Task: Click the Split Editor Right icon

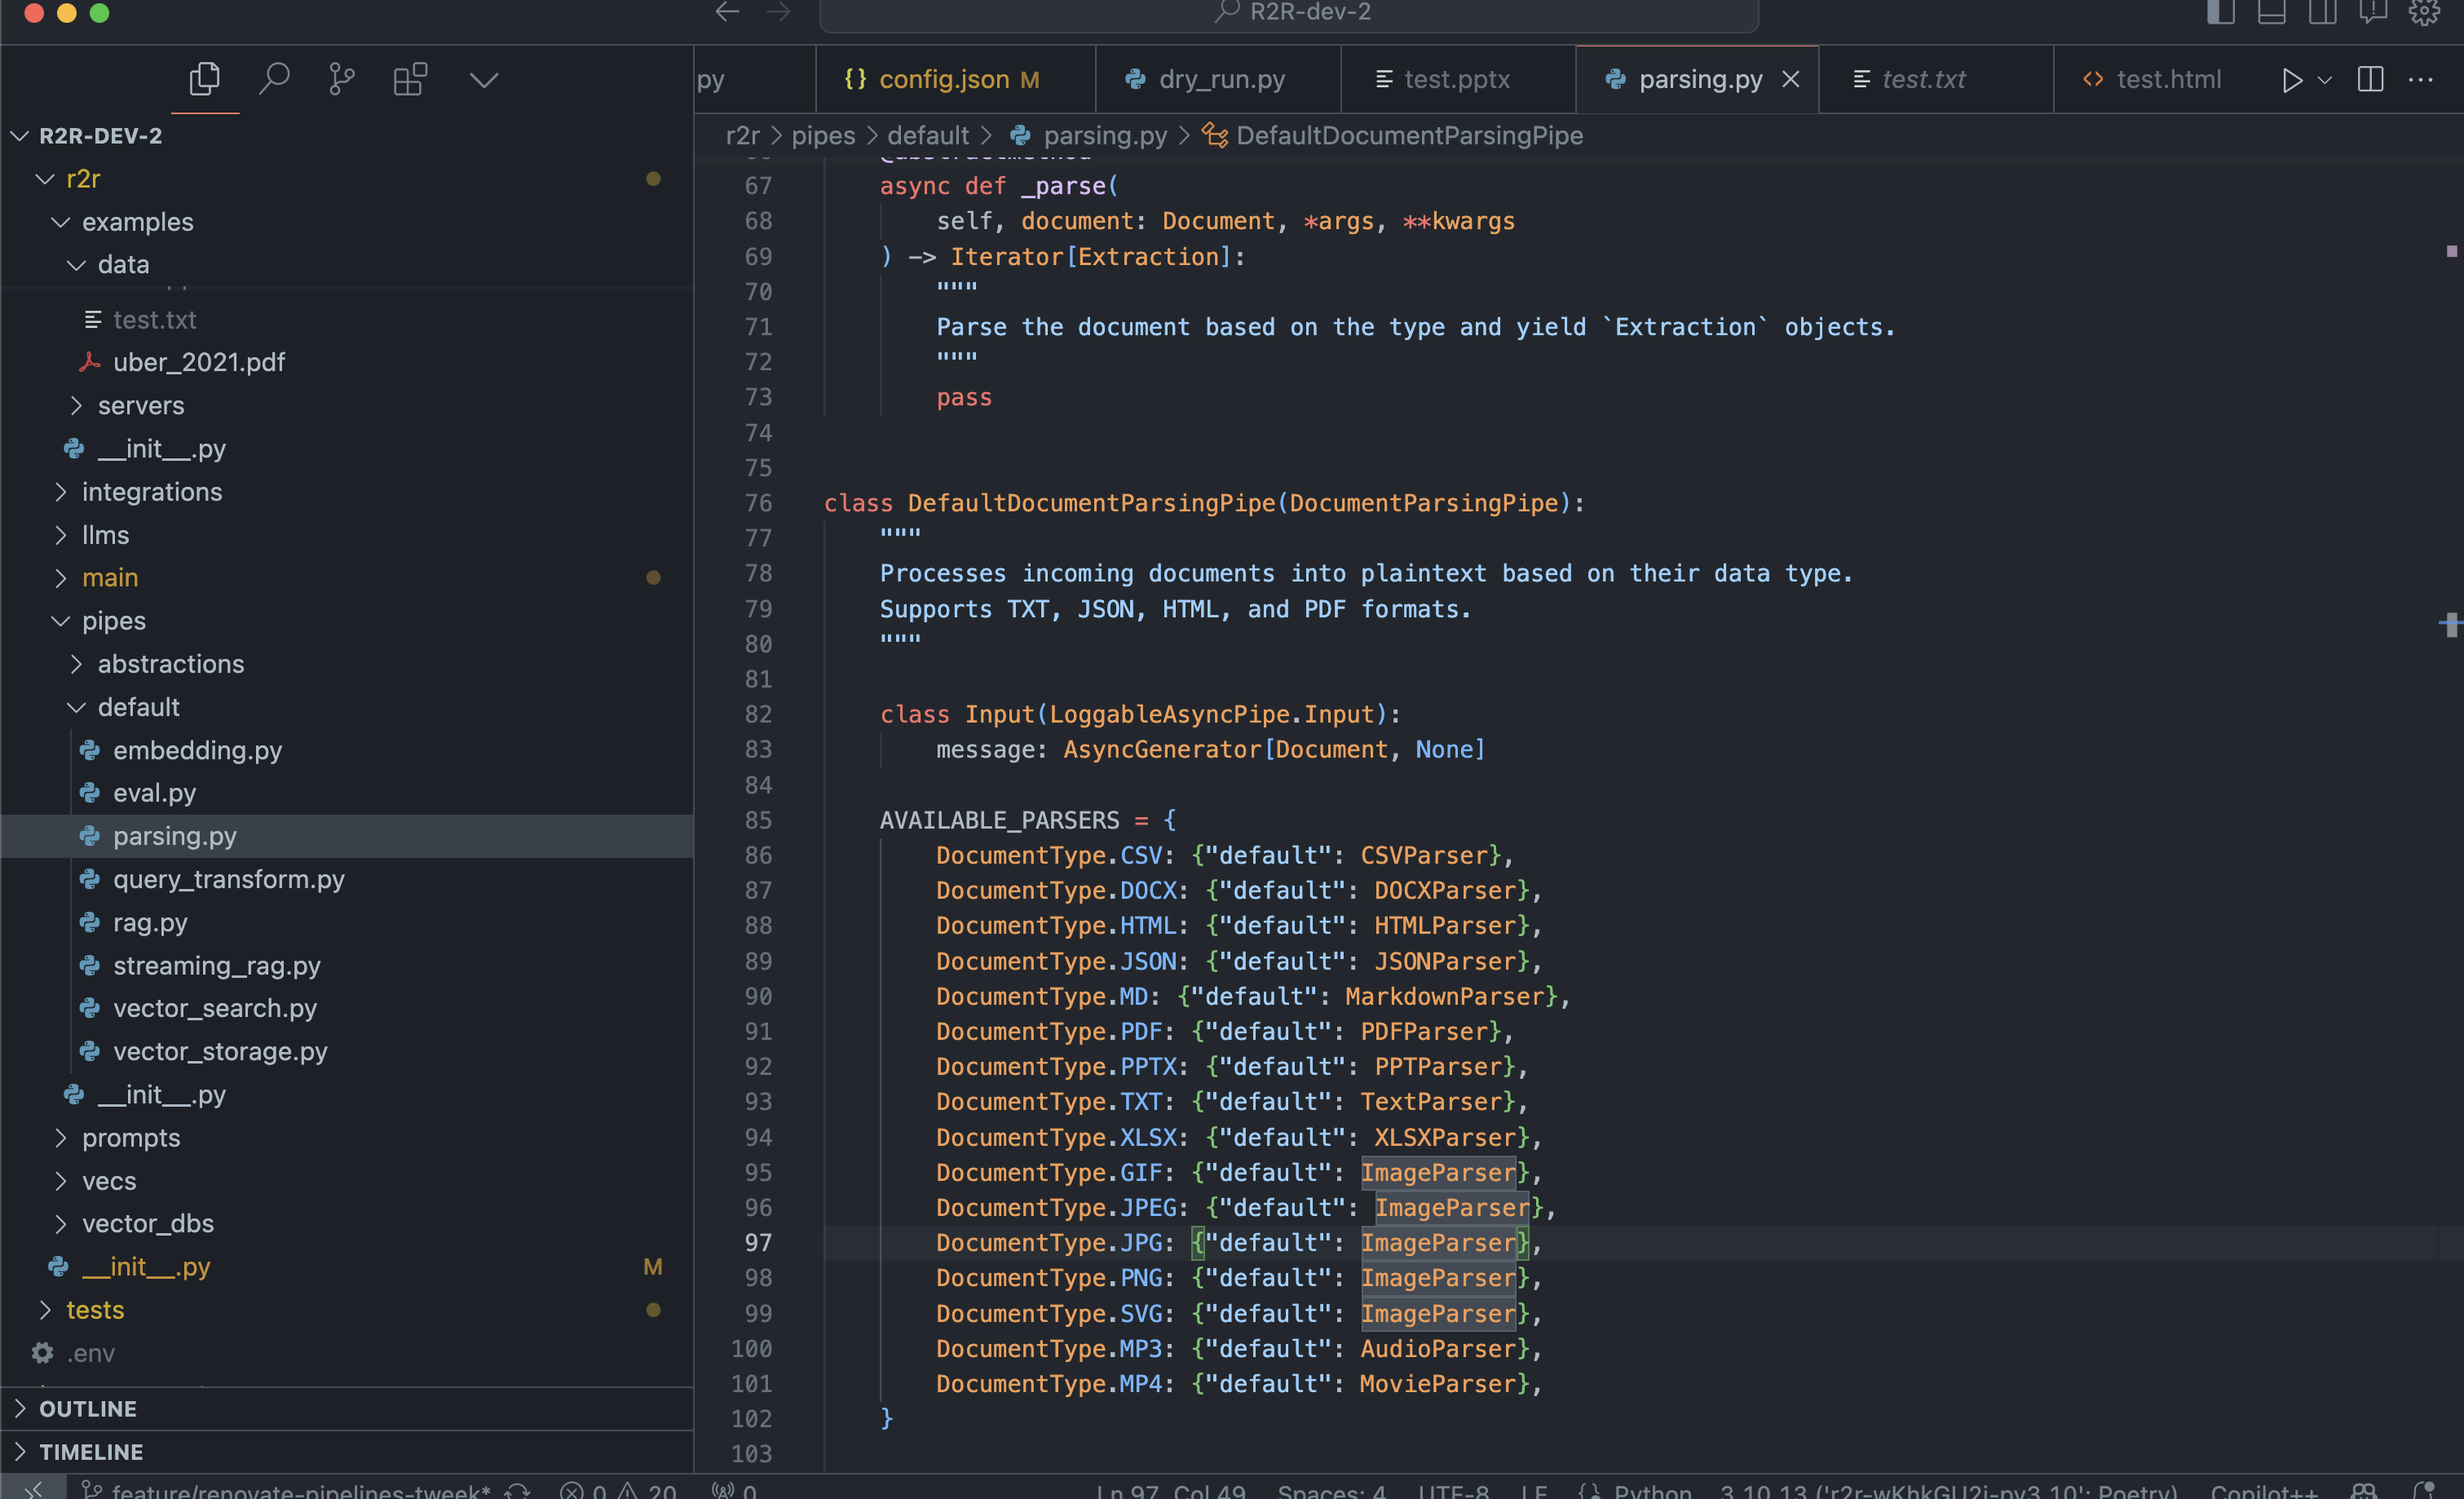Action: point(2370,80)
